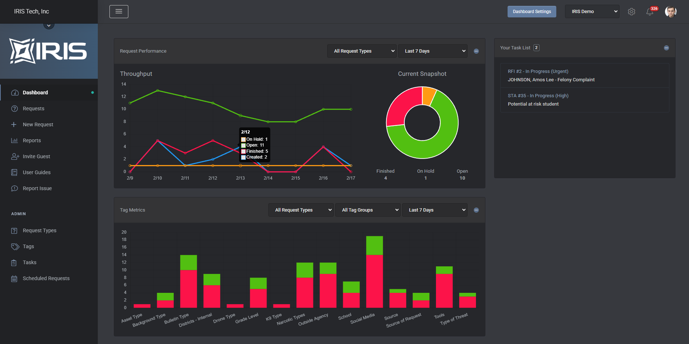Toggle sidebar with hamburger menu button
The image size is (689, 344).
tap(119, 12)
